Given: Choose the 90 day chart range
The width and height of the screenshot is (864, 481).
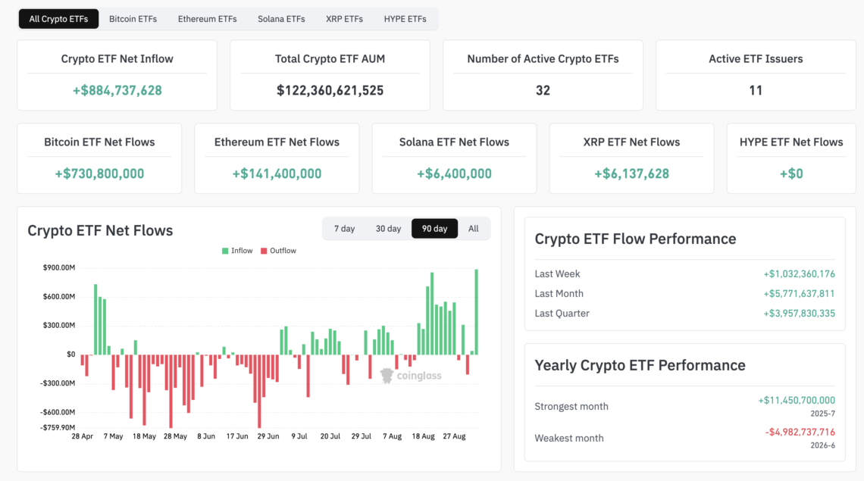Looking at the screenshot, I should tap(435, 229).
